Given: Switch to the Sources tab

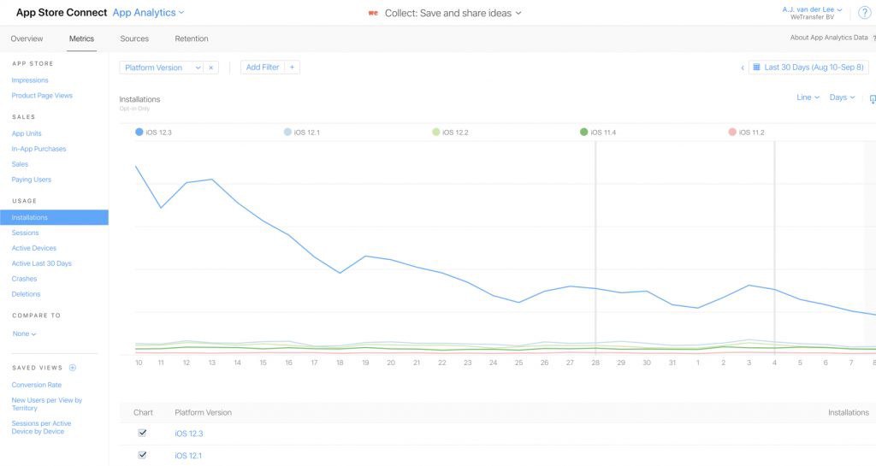Looking at the screenshot, I should pos(134,38).
